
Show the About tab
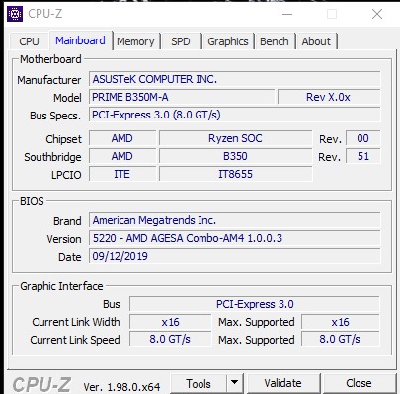[x=316, y=41]
